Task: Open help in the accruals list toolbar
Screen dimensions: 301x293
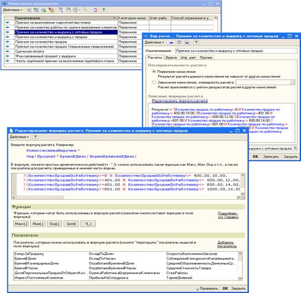Action: [x=104, y=10]
